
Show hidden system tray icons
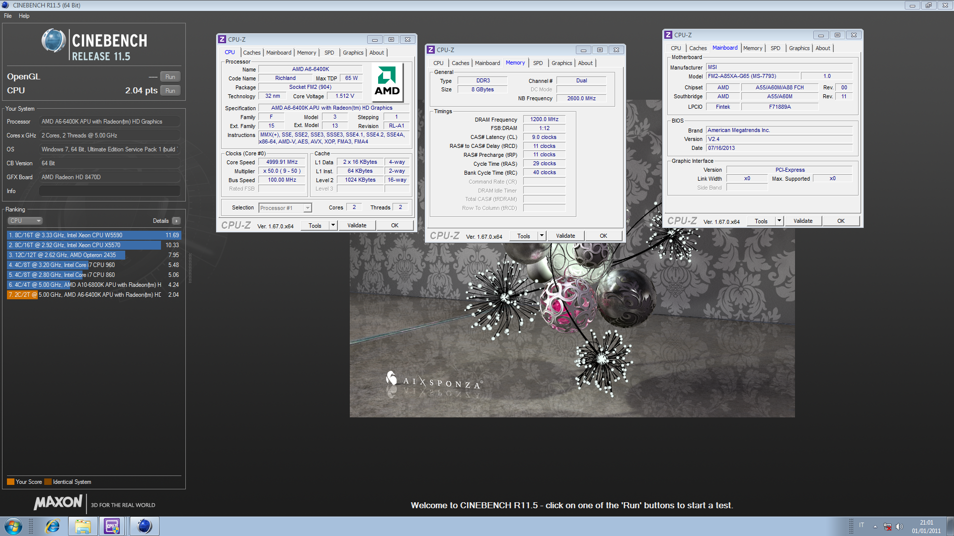[875, 527]
